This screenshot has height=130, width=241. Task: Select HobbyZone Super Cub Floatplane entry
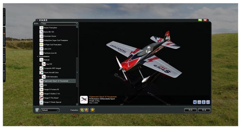pyautogui.click(x=56, y=40)
